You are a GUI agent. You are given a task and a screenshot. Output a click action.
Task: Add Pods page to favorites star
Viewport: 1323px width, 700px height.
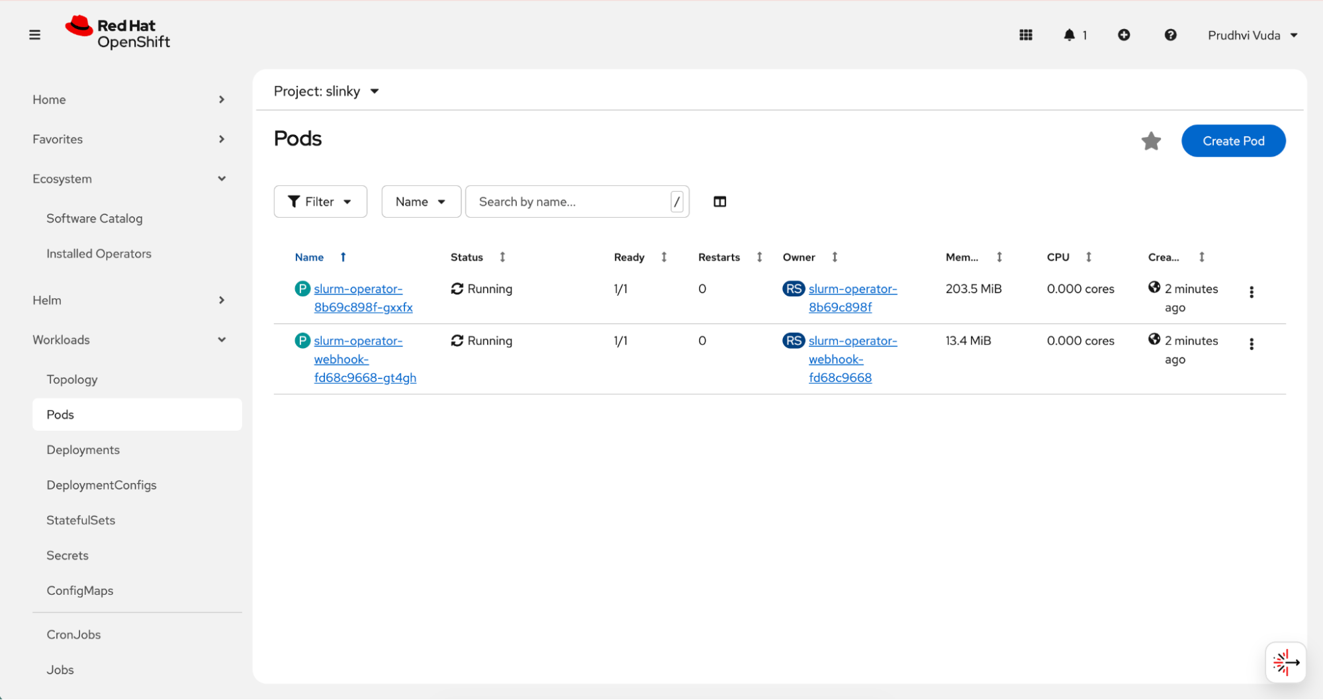coord(1151,141)
